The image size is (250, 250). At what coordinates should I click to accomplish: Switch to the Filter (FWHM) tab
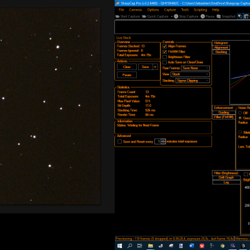224,117
